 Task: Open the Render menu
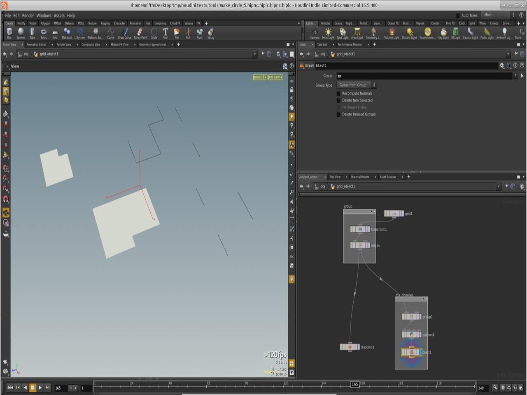coord(28,16)
